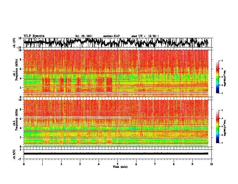The image size is (238, 184).
Task: Click the ch.2 color scale bar
Action: click(x=218, y=127)
